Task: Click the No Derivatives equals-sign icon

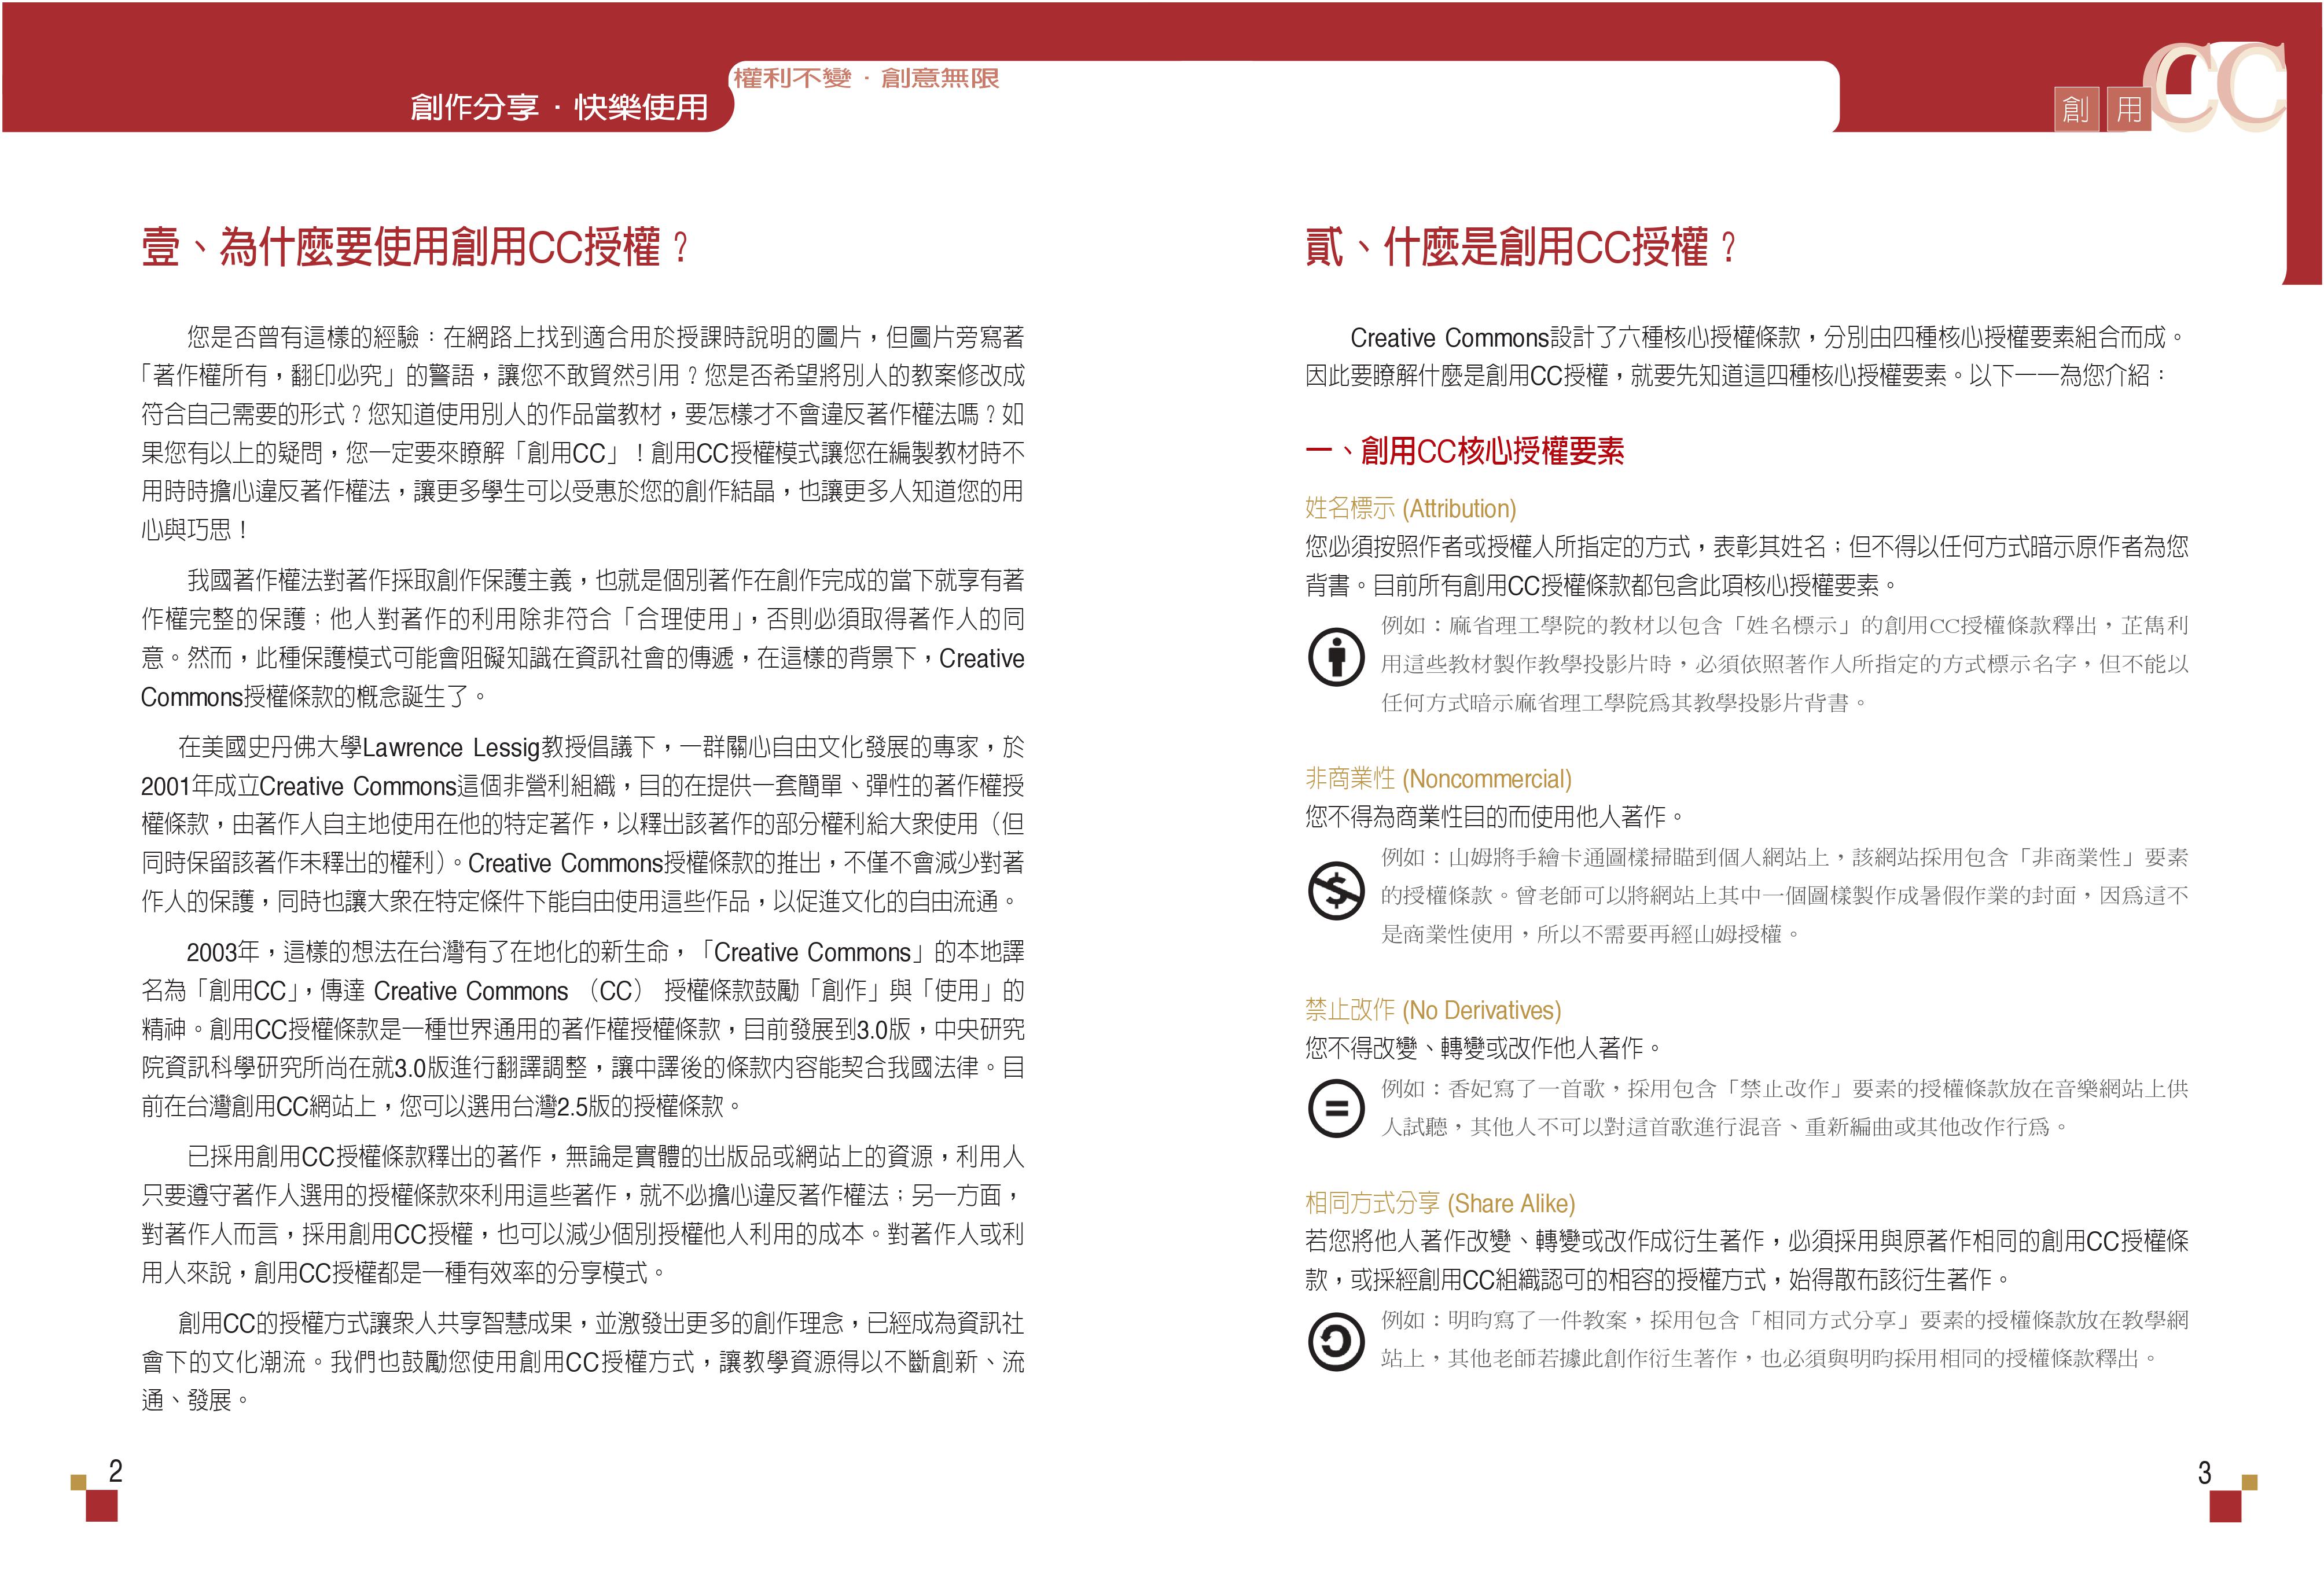Action: pyautogui.click(x=1335, y=1108)
